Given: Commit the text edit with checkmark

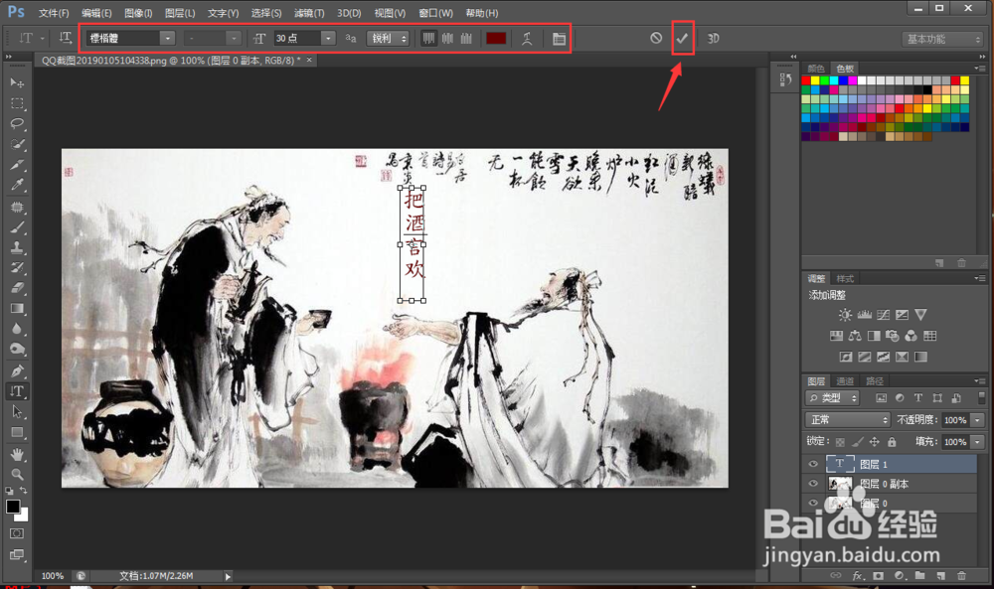Looking at the screenshot, I should click(682, 39).
